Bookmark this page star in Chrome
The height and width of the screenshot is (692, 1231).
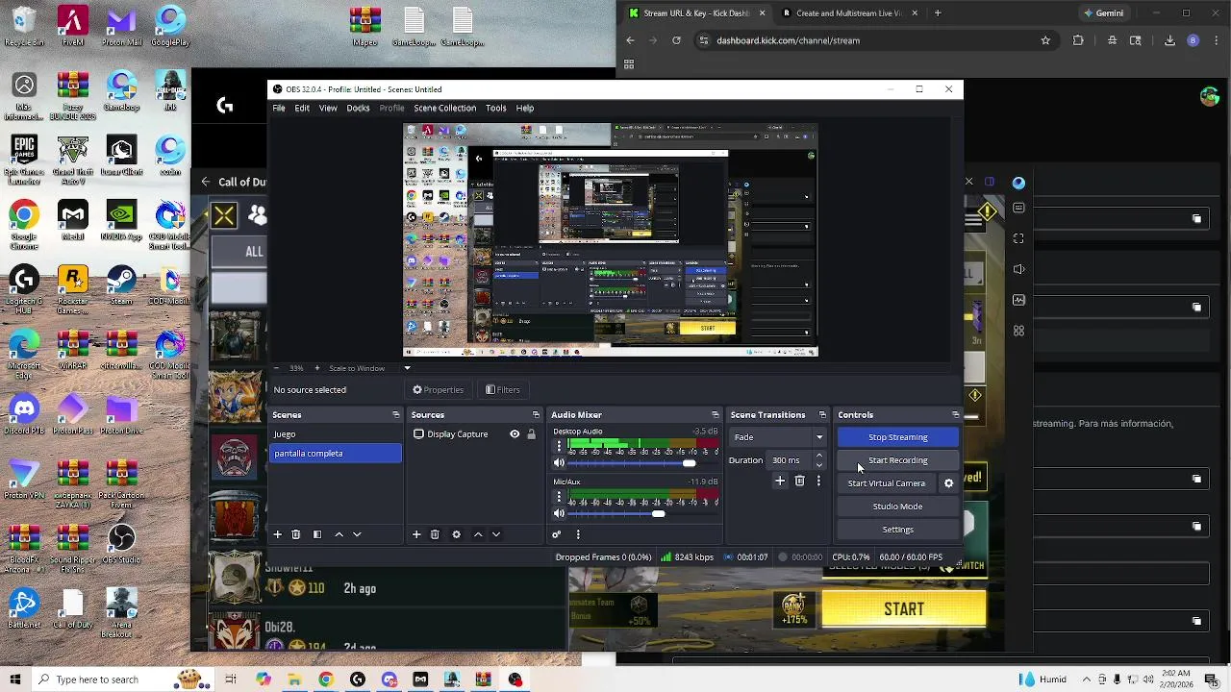coord(1045,40)
